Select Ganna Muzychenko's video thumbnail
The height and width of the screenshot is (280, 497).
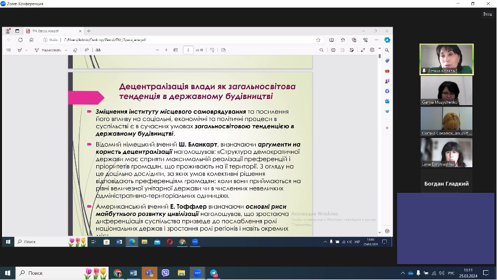click(x=446, y=90)
